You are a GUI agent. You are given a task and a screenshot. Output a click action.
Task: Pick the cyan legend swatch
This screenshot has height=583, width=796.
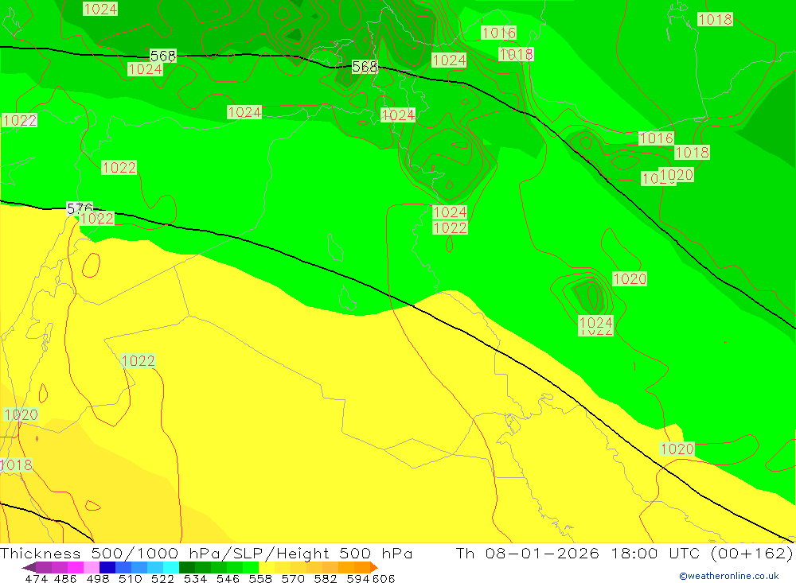point(171,567)
